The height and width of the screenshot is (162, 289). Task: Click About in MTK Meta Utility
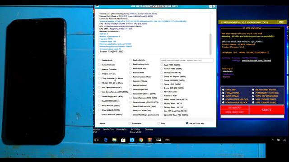[102, 123]
